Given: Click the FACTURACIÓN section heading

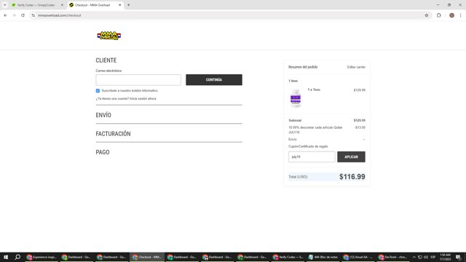Looking at the screenshot, I should (113, 134).
